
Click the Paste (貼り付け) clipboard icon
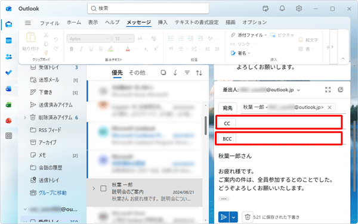[x=31, y=38]
